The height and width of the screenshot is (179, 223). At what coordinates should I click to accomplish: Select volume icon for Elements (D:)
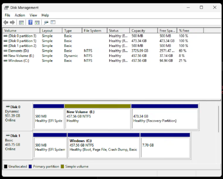point(5,51)
